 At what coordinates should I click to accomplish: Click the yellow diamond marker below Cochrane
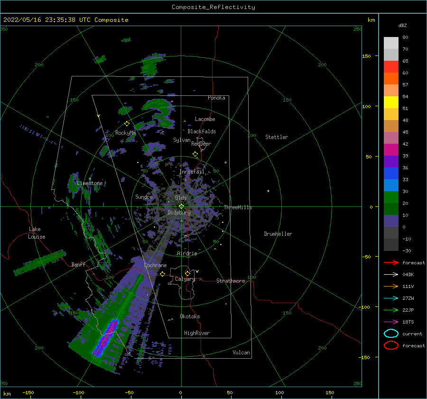pos(162,274)
